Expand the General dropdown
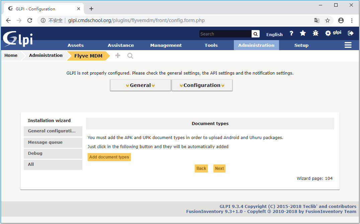Screen dimensions: 360x224 coord(141,85)
